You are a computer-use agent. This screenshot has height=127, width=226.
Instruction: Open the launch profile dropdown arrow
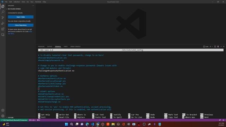click(212, 47)
